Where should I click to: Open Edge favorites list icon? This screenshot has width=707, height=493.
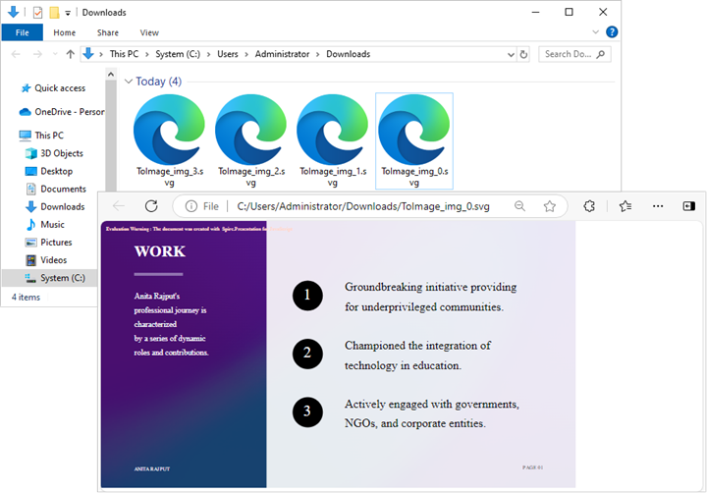625,206
